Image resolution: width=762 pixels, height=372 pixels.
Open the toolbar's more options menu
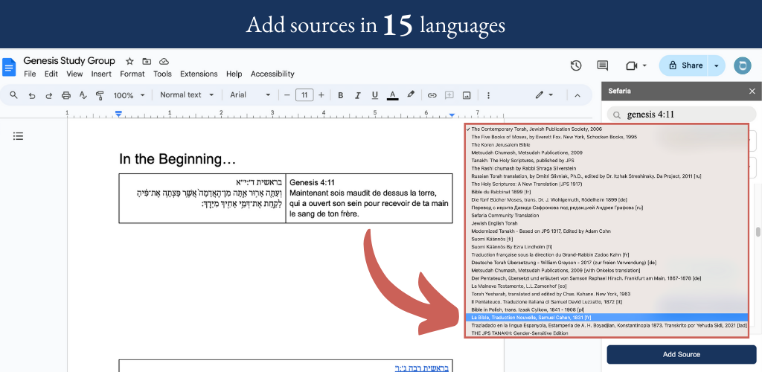(488, 95)
